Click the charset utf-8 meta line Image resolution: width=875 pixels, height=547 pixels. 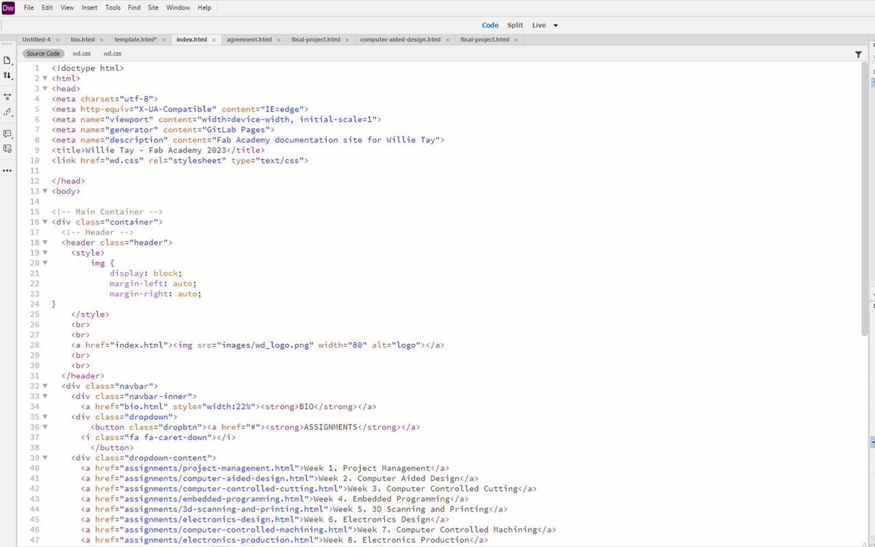click(x=105, y=99)
